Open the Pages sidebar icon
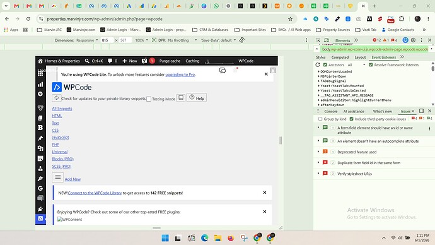 coord(40,118)
